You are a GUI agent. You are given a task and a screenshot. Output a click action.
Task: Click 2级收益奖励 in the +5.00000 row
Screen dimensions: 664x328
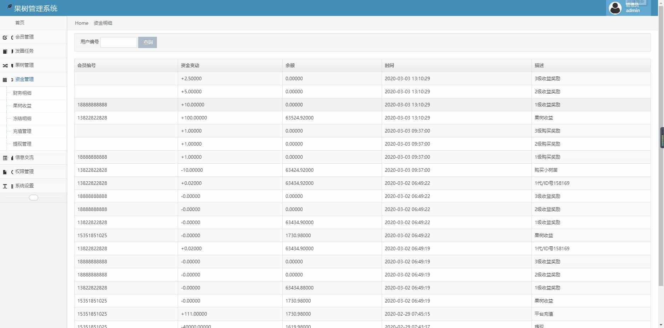(547, 92)
